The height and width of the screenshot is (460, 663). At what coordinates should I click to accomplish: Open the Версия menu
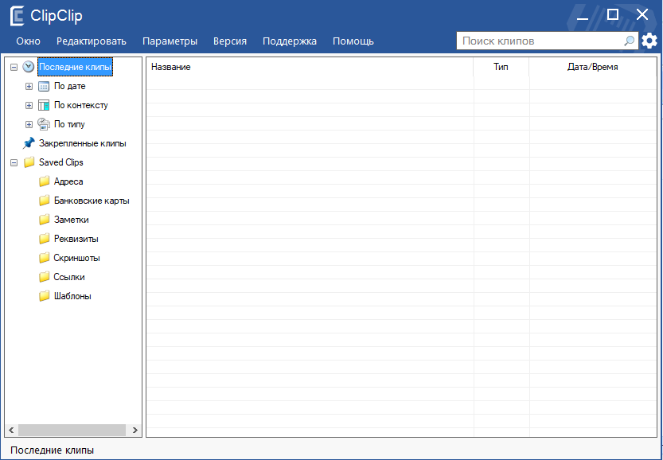pos(230,41)
